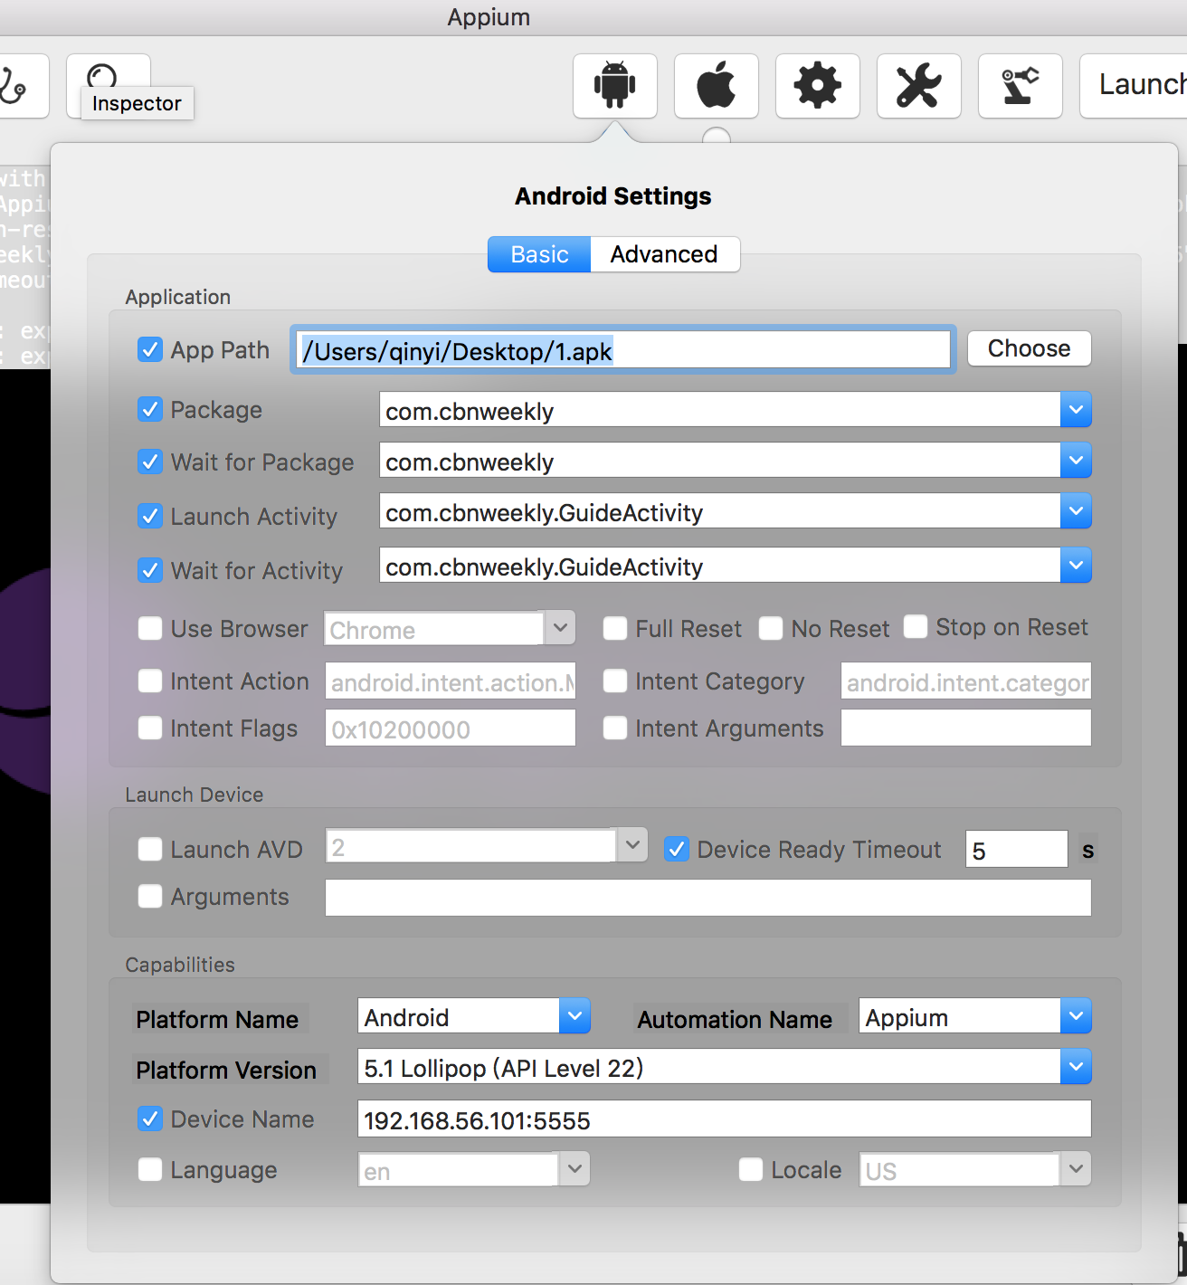Switch to the Advanced tab
The width and height of the screenshot is (1187, 1285).
664,254
